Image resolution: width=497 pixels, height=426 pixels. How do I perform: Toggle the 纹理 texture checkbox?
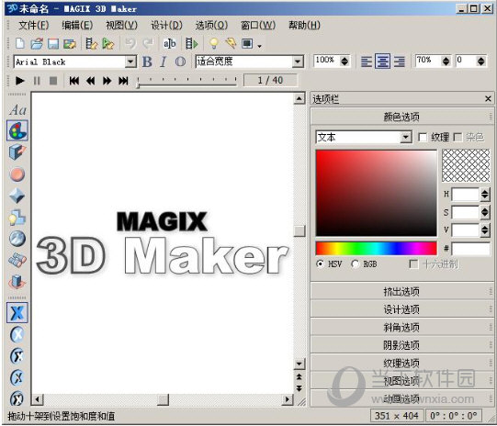point(423,137)
